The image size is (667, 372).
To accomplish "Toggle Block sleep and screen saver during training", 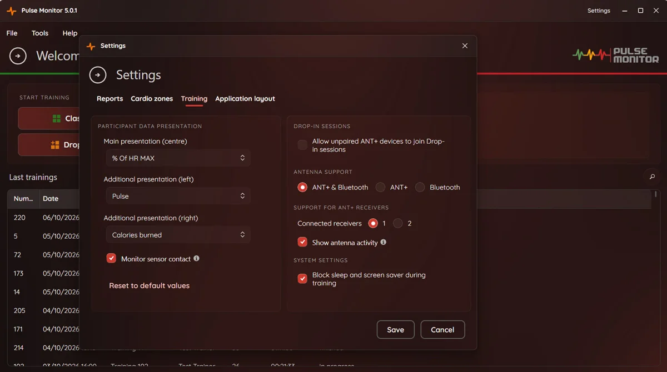I will pos(302,279).
